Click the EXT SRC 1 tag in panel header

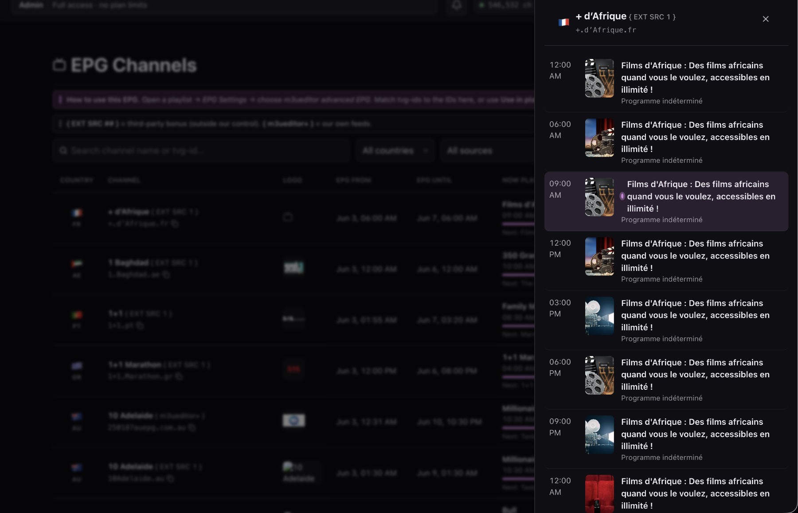point(652,17)
